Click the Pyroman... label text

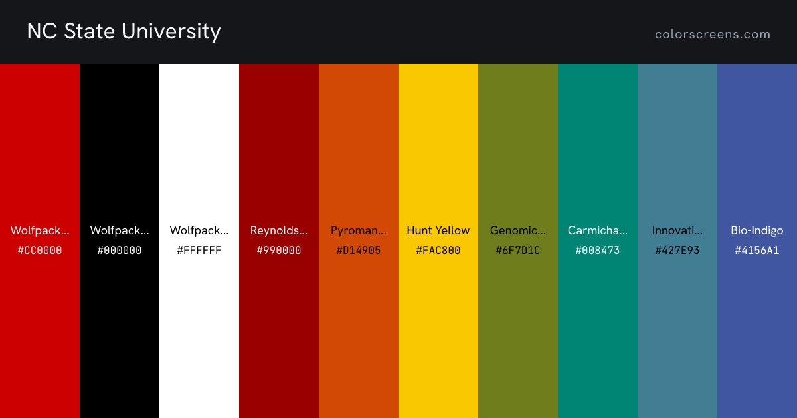click(x=359, y=231)
